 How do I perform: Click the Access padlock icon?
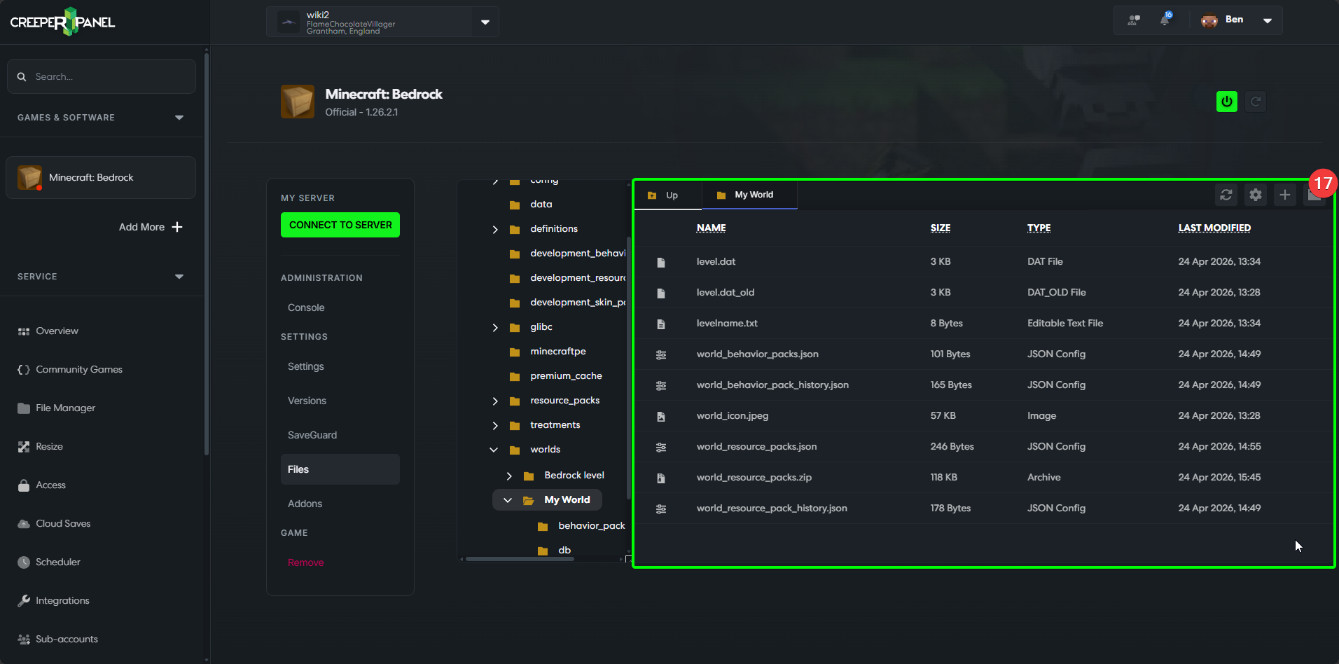coord(24,485)
